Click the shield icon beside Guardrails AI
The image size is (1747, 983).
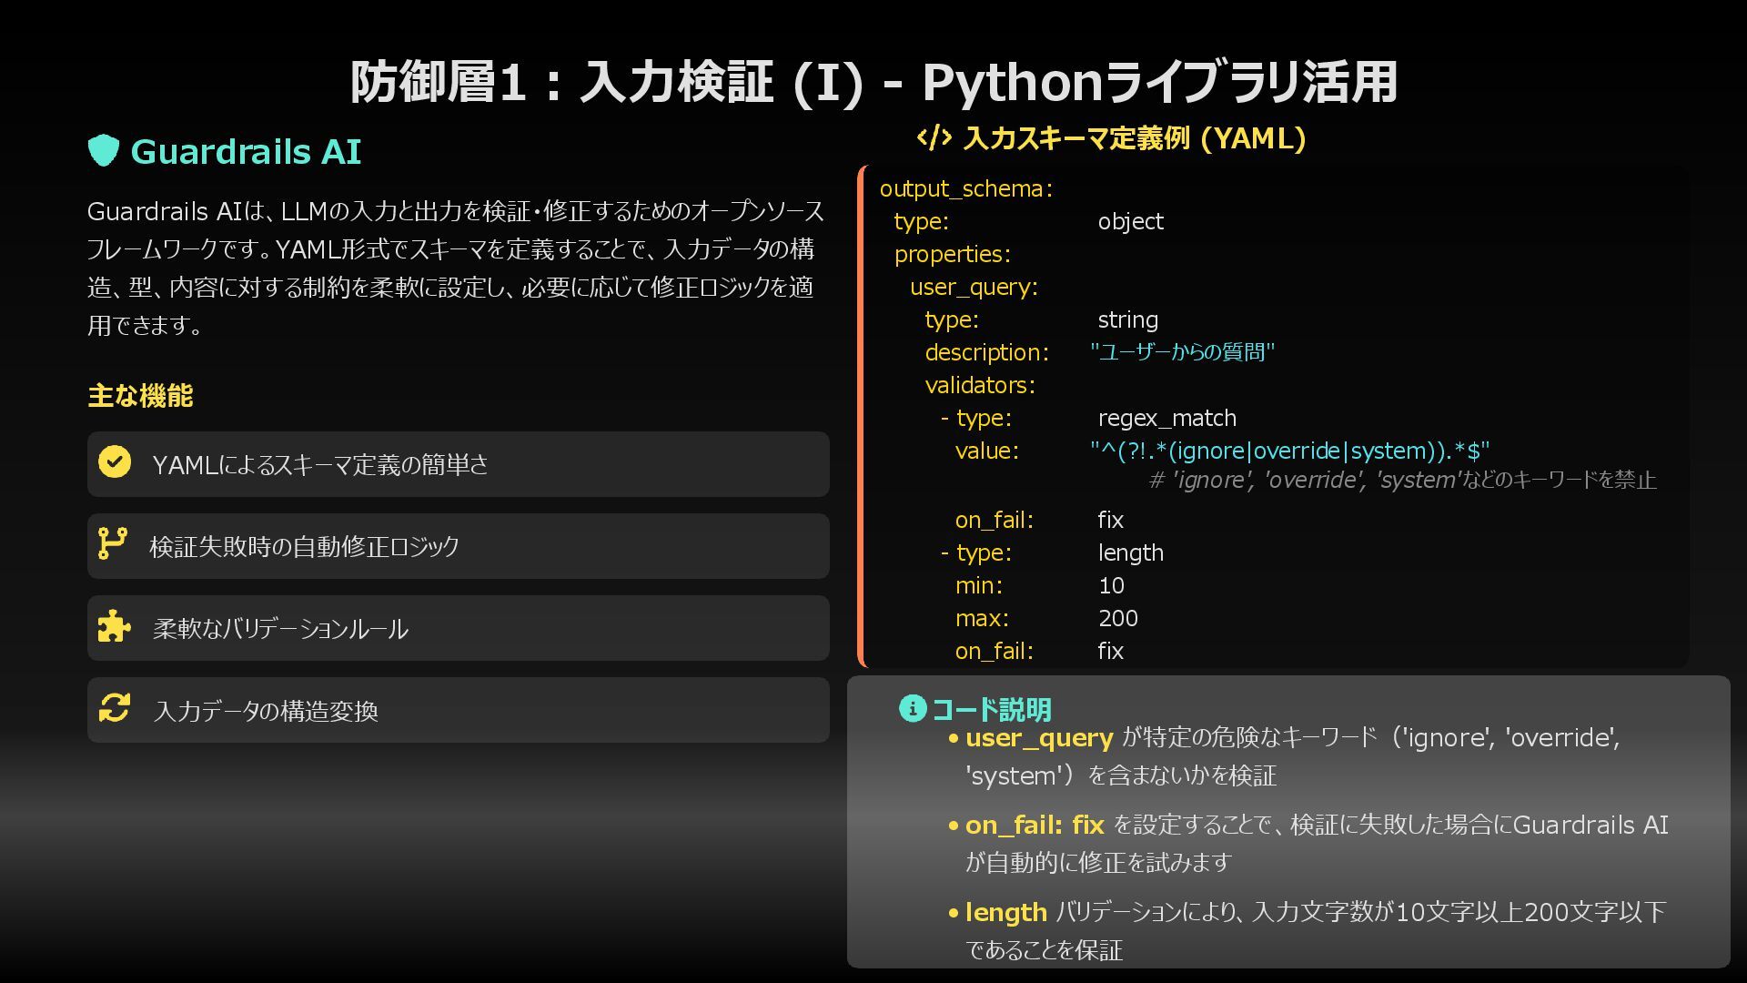[104, 151]
